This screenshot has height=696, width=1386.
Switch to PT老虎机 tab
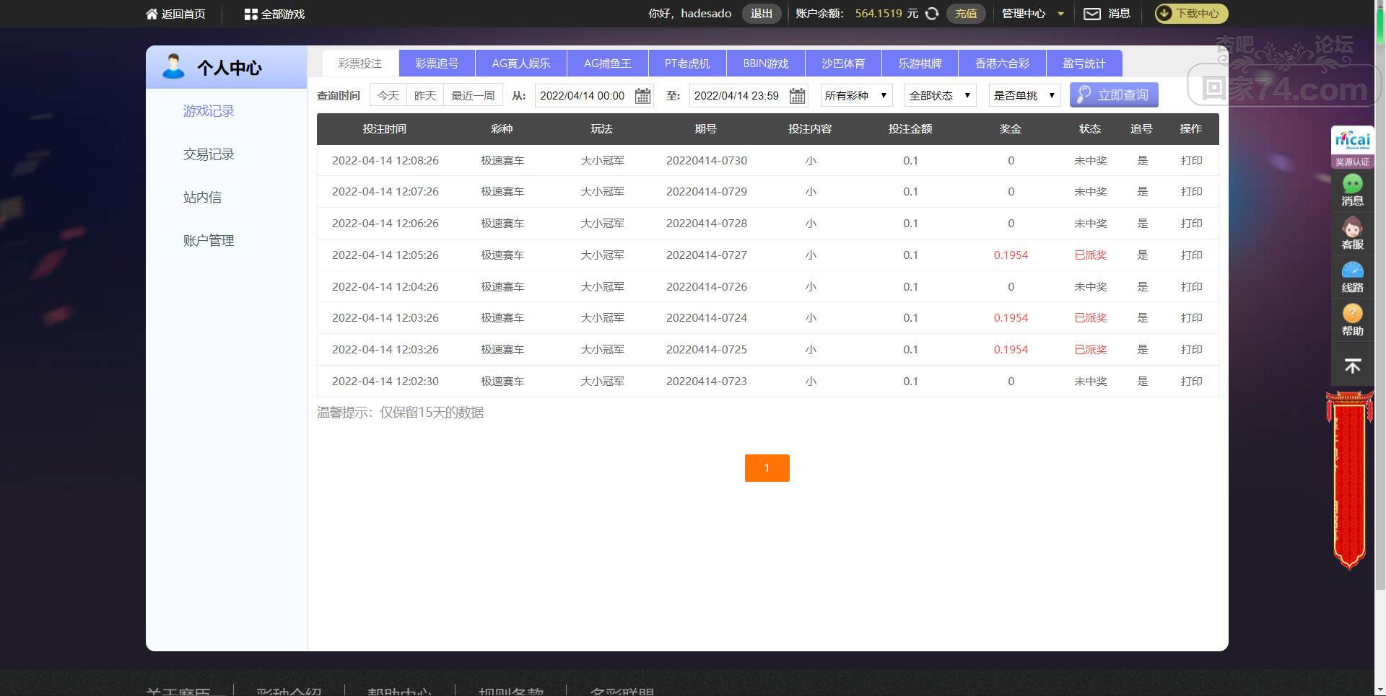coord(687,63)
